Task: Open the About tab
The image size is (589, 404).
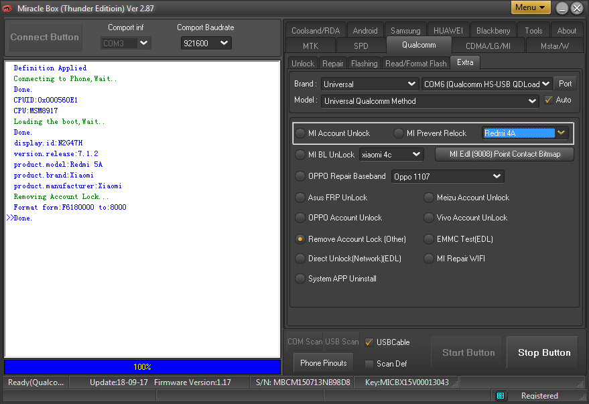Action: pyautogui.click(x=566, y=30)
